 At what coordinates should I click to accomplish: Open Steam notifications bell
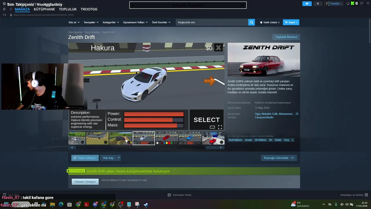(318, 3)
